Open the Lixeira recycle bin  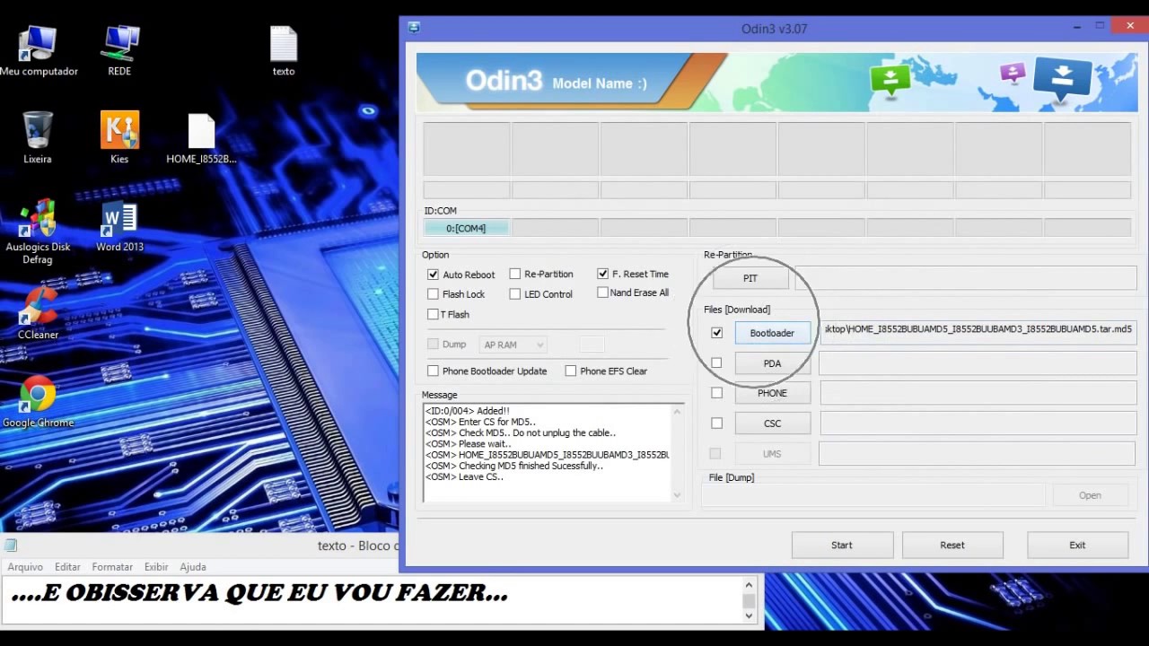pos(38,137)
